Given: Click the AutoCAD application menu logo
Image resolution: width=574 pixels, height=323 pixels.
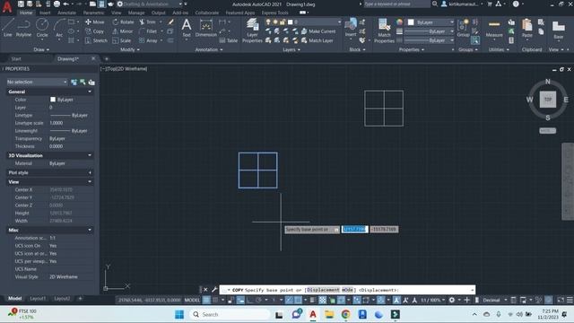Looking at the screenshot, I should coord(7,6).
